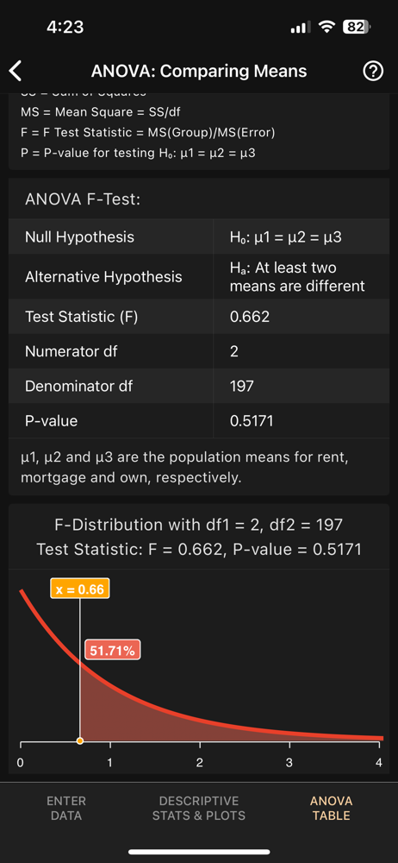The height and width of the screenshot is (863, 398).
Task: Open the help question mark icon
Action: tap(373, 72)
